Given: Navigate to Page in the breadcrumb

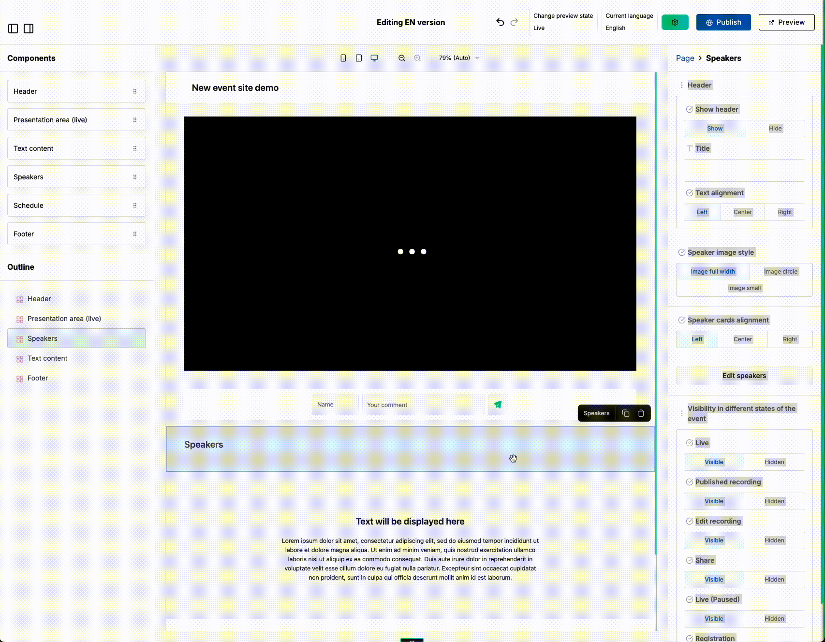Looking at the screenshot, I should coord(685,58).
